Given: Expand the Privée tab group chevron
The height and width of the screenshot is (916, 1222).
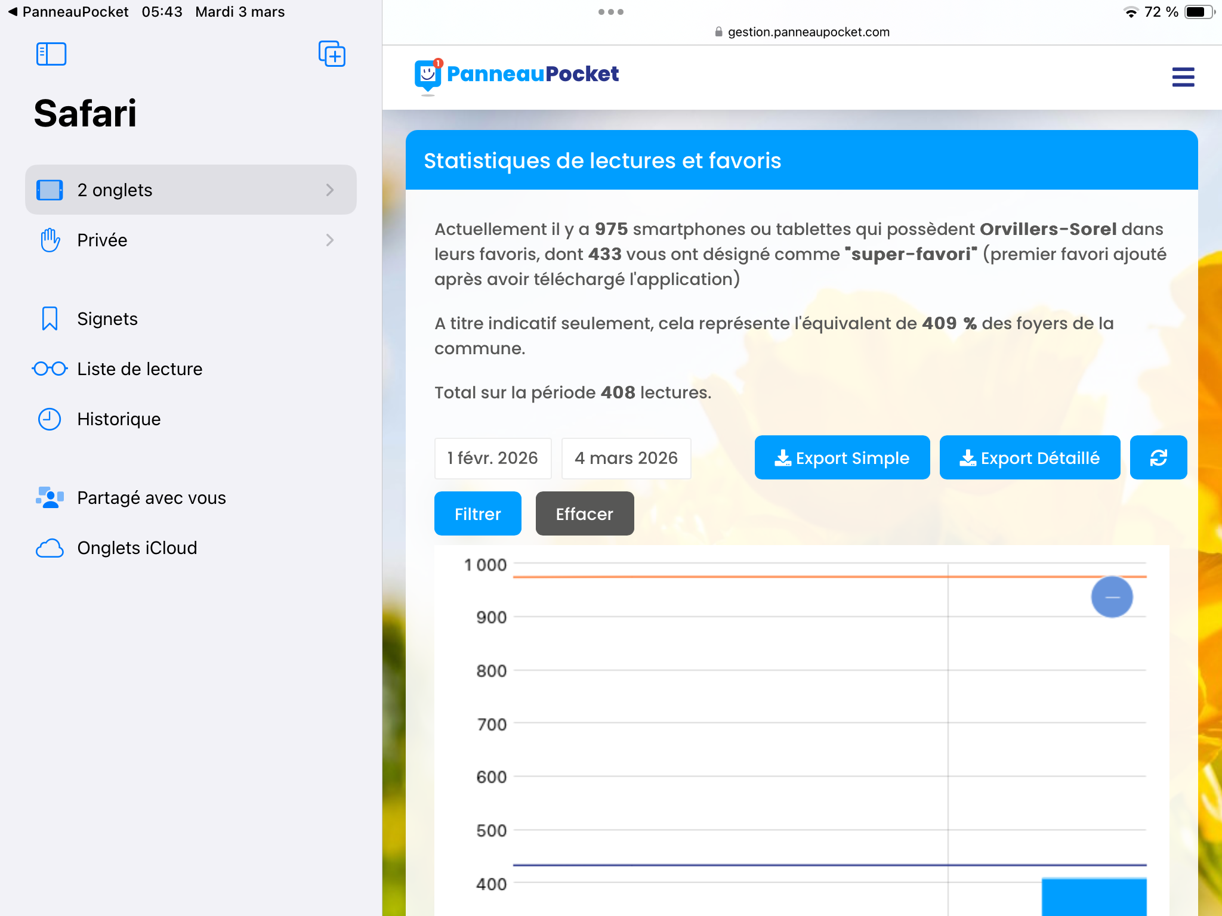Looking at the screenshot, I should tap(330, 240).
